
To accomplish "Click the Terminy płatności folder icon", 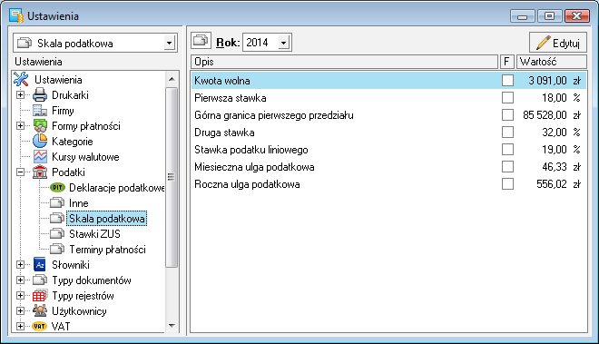I will tap(57, 250).
